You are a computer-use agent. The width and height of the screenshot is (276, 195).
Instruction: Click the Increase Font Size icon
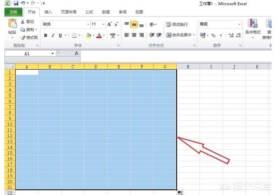coord(110,24)
